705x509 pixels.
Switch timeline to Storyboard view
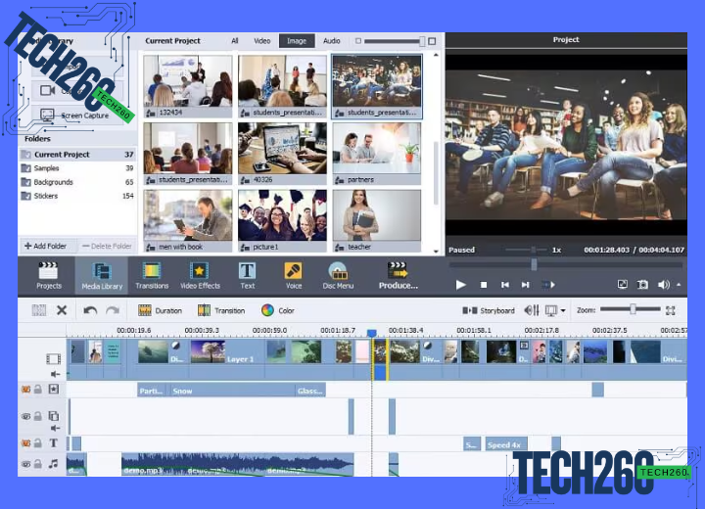point(490,310)
